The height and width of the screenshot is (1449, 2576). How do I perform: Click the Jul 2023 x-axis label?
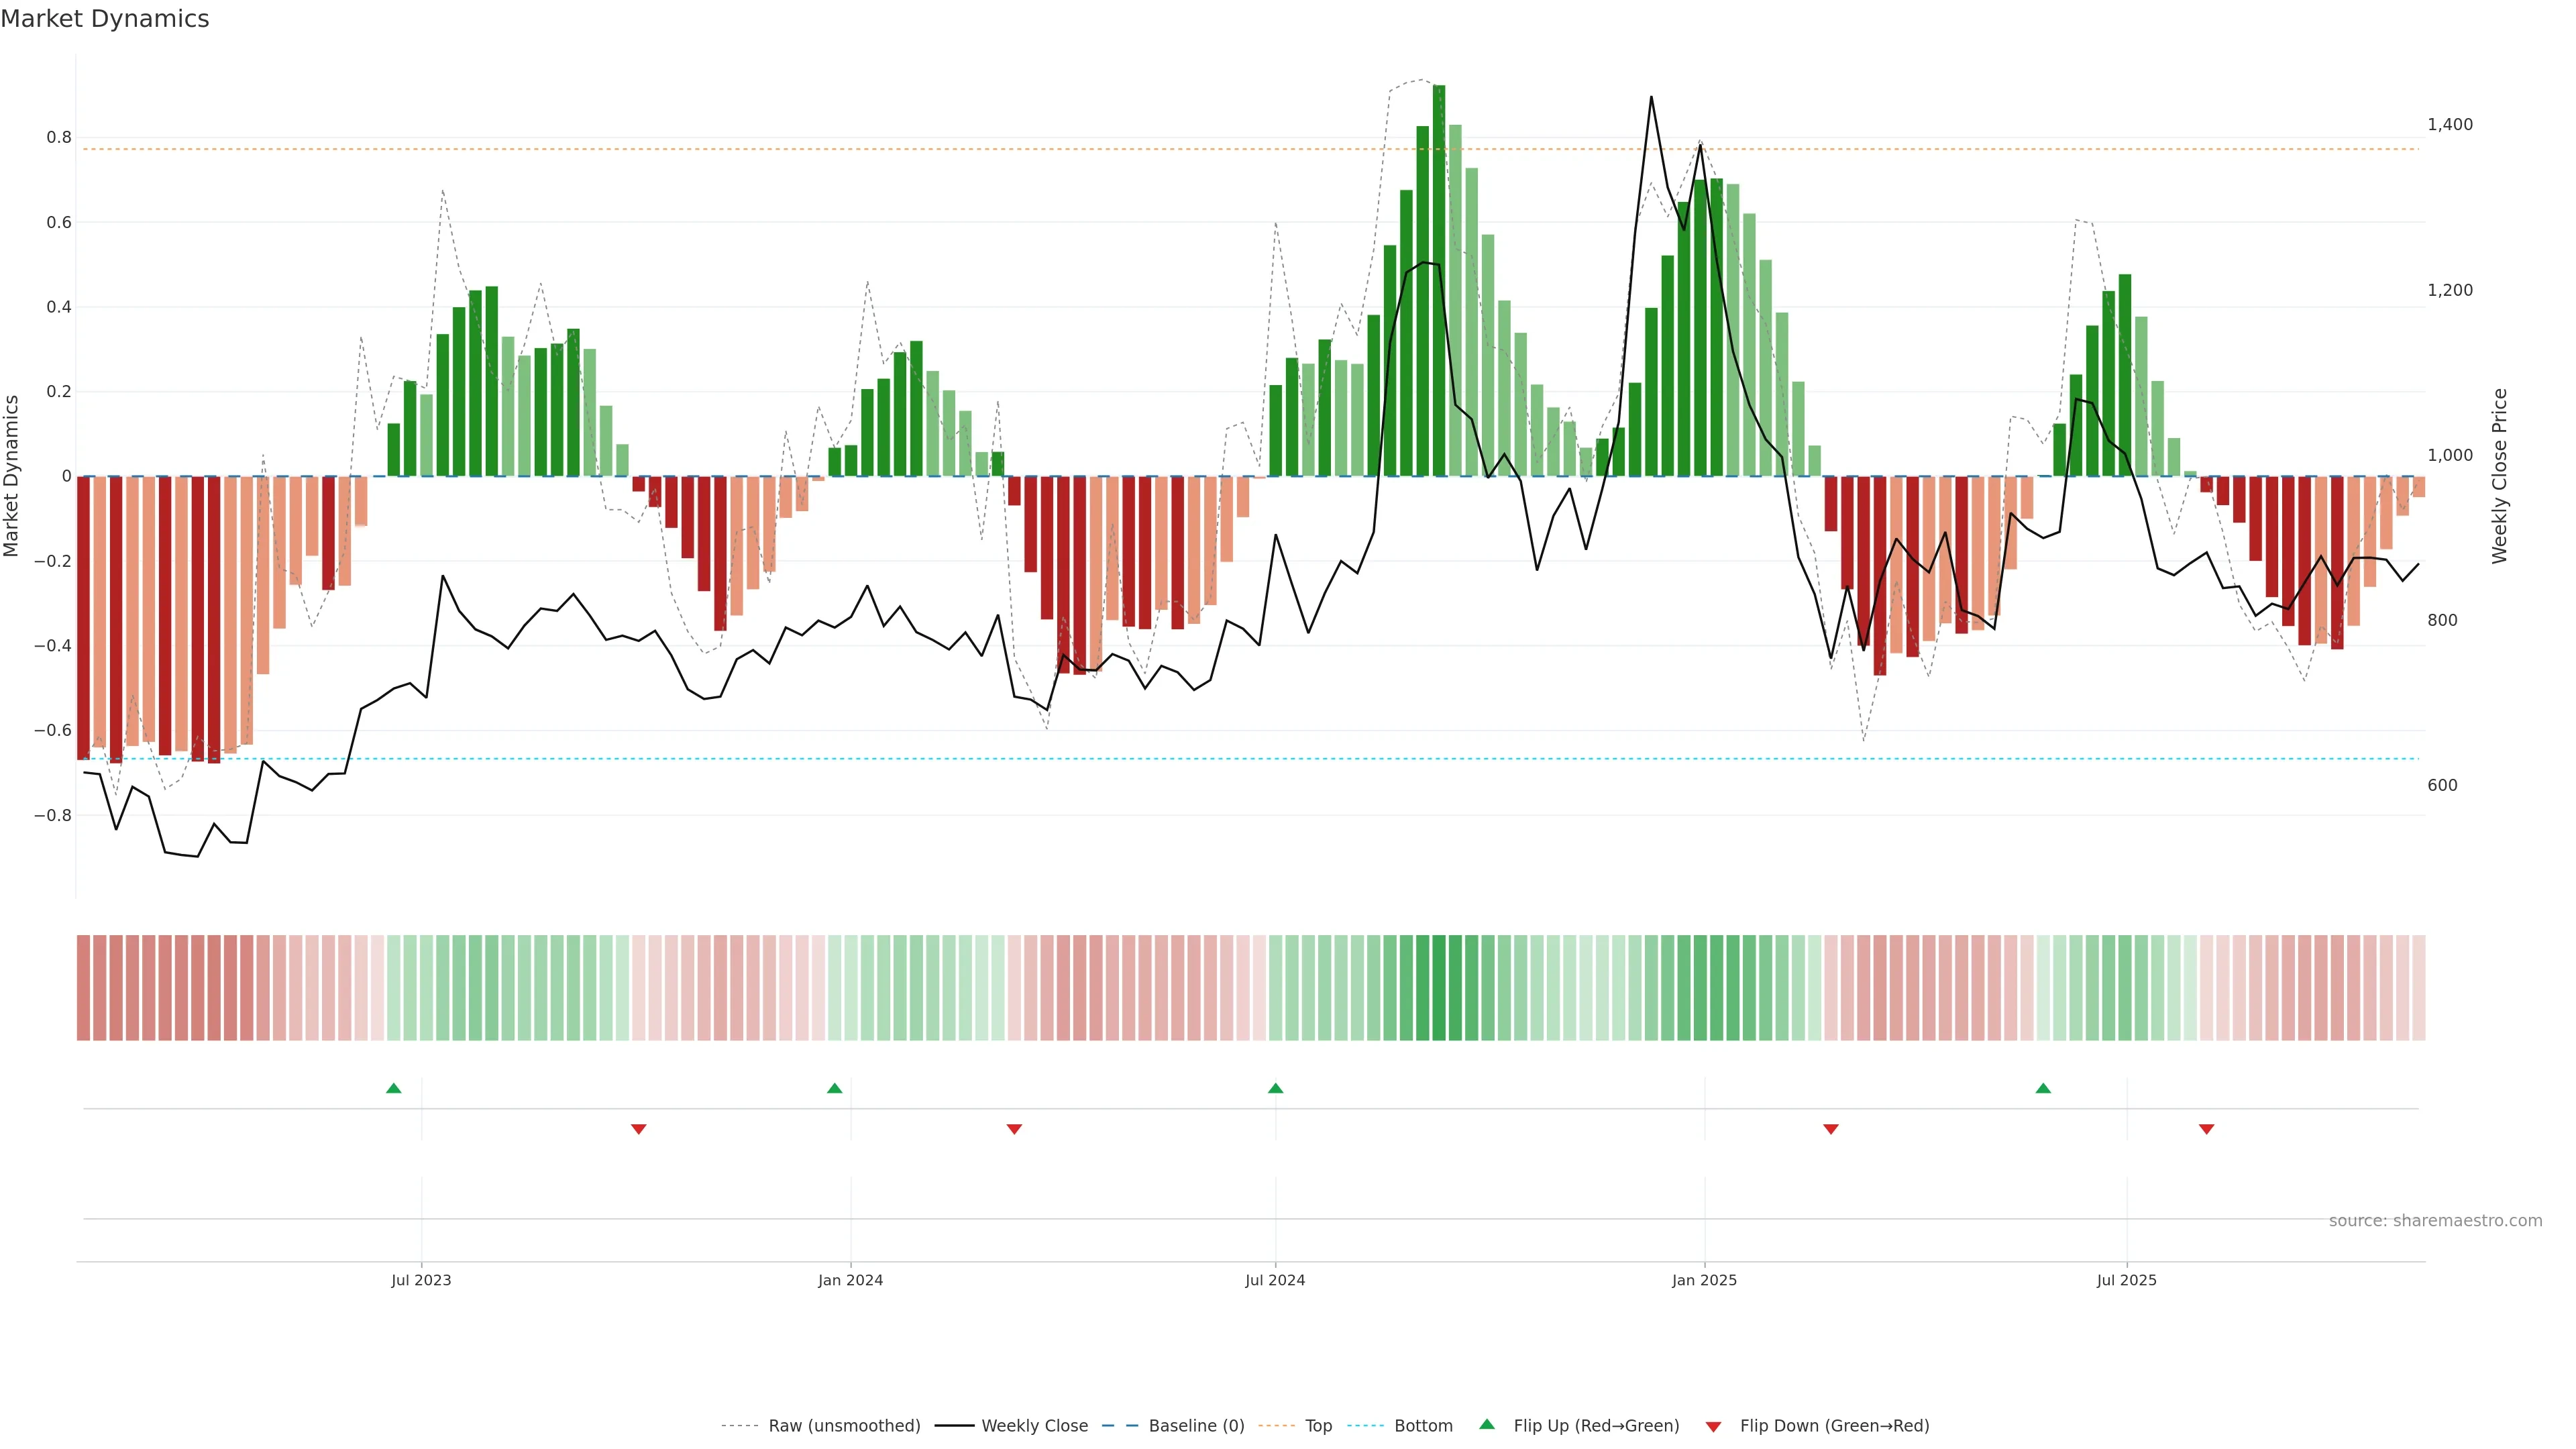click(421, 1280)
